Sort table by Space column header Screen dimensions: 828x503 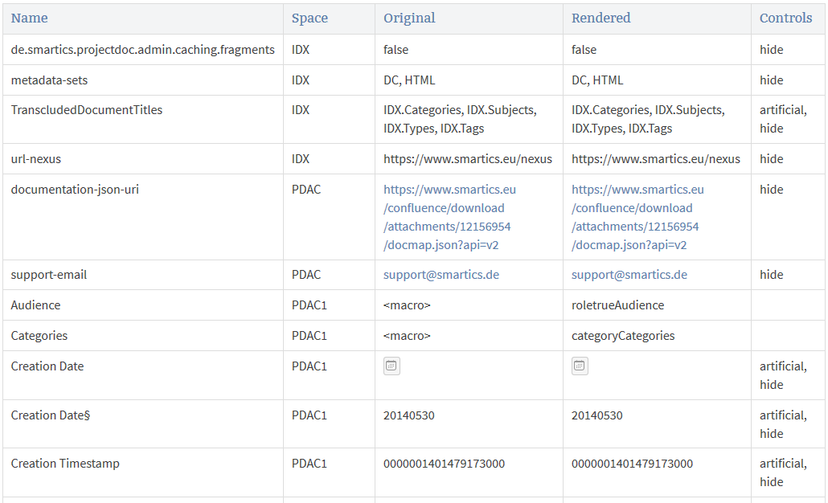309,18
